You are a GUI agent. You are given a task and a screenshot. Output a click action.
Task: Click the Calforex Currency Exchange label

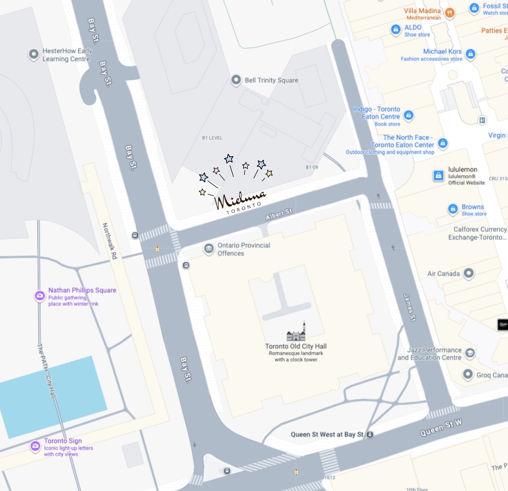click(478, 233)
